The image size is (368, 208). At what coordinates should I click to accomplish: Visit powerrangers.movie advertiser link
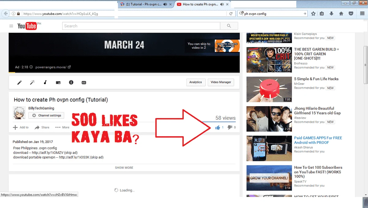click(x=53, y=67)
